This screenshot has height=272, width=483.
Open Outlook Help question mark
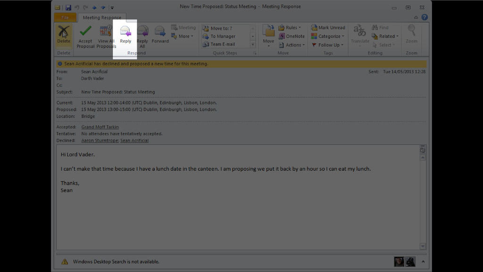pos(425,17)
